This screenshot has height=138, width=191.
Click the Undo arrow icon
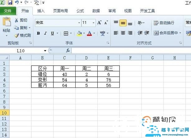[x=17, y=2]
